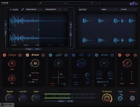This screenshot has width=140, height=107.
Task: Toggle the Fat module power button
Action: pos(27,55)
